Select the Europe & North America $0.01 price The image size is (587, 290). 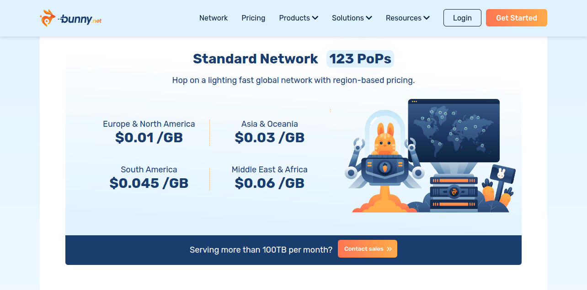149,137
